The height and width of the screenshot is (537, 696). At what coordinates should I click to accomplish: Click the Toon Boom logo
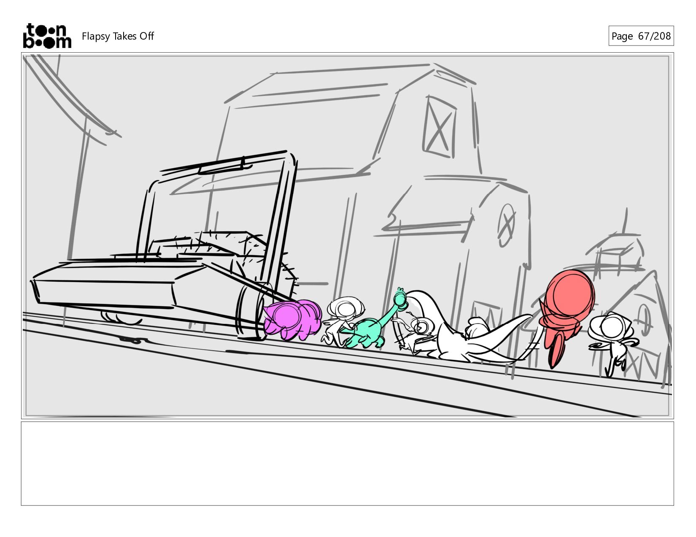(47, 36)
